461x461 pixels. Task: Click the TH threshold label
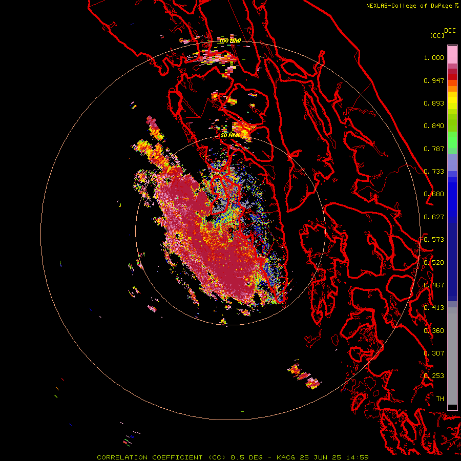[x=440, y=399]
